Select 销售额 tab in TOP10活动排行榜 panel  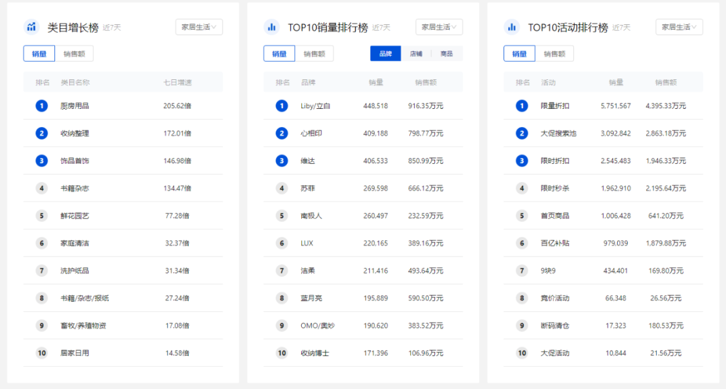tap(554, 54)
